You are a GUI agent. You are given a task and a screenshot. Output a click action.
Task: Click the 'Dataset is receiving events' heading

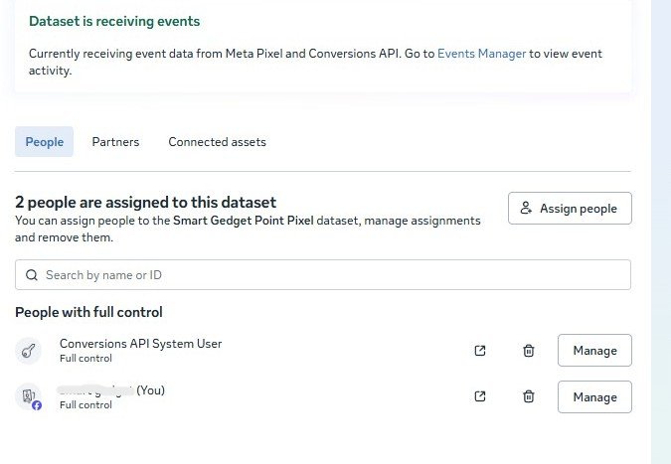pos(114,21)
